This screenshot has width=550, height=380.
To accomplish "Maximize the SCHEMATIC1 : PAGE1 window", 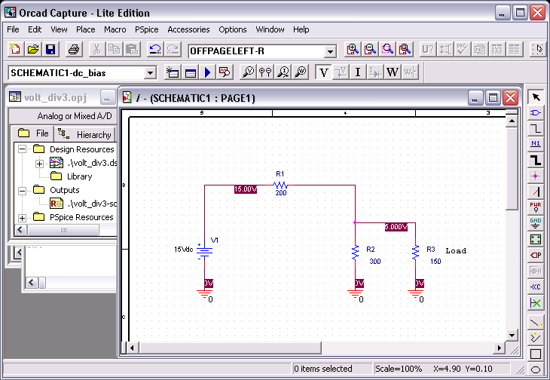I will (493, 98).
